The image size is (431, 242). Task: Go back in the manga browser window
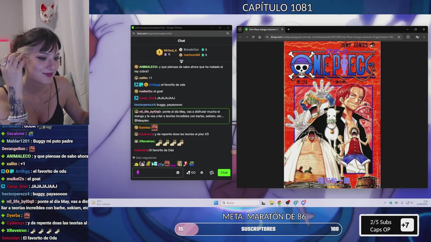coord(240,37)
